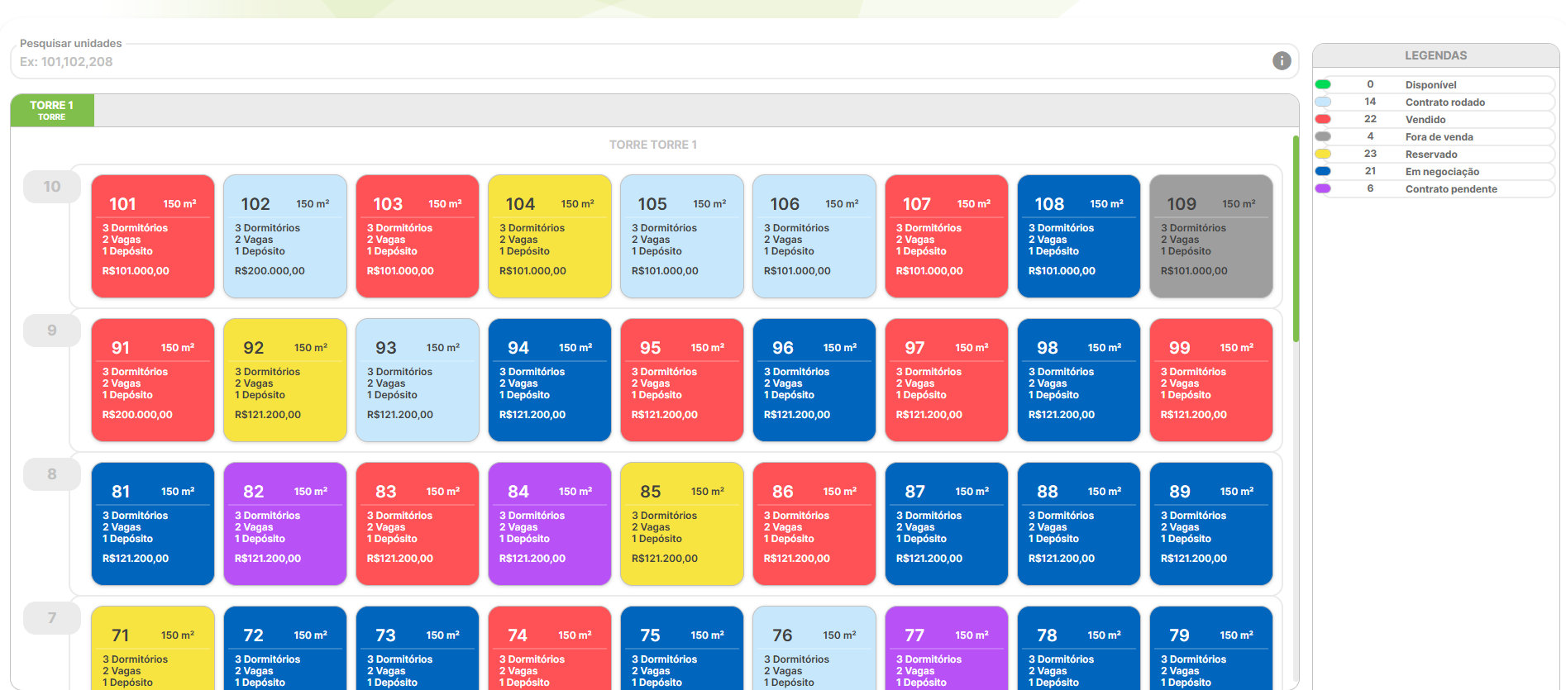Open sold unit 97 card
1566x690 pixels.
(947, 380)
